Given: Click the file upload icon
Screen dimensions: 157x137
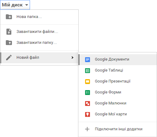Looking at the screenshot, I should pos(9,32).
